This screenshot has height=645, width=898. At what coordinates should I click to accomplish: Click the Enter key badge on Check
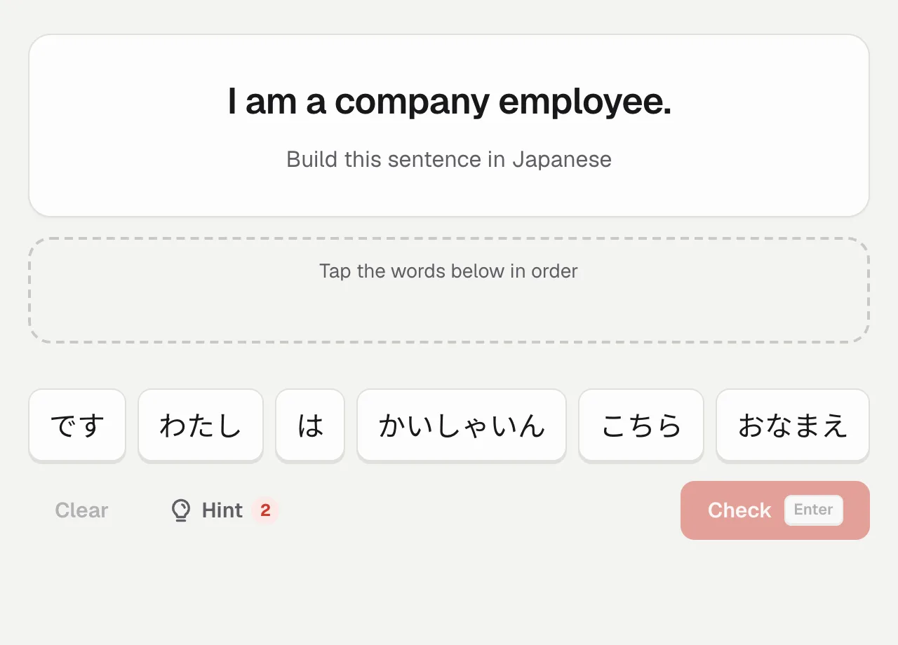coord(814,510)
